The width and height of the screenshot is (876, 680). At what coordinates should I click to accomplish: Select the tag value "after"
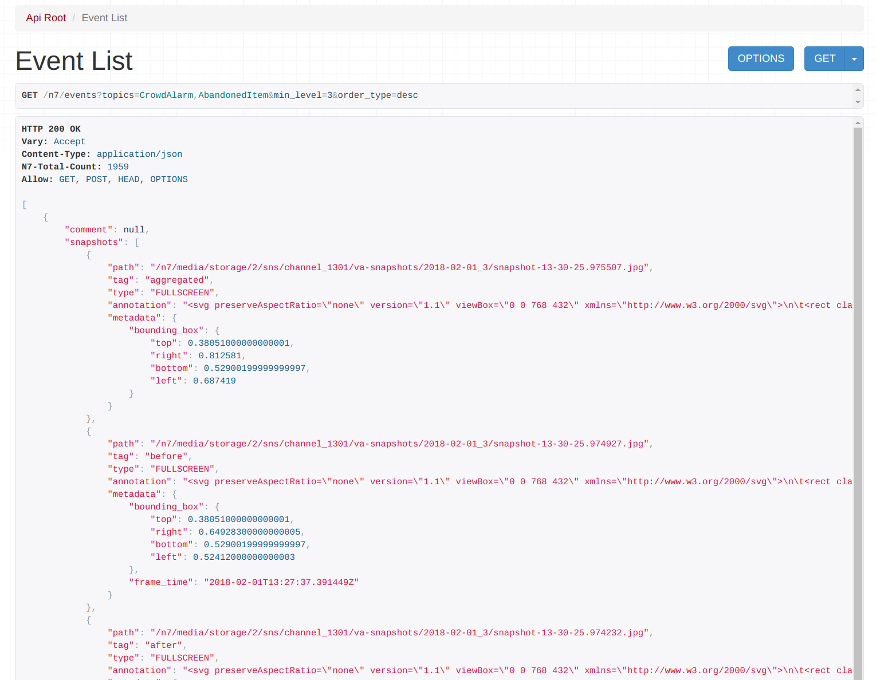[x=164, y=645]
